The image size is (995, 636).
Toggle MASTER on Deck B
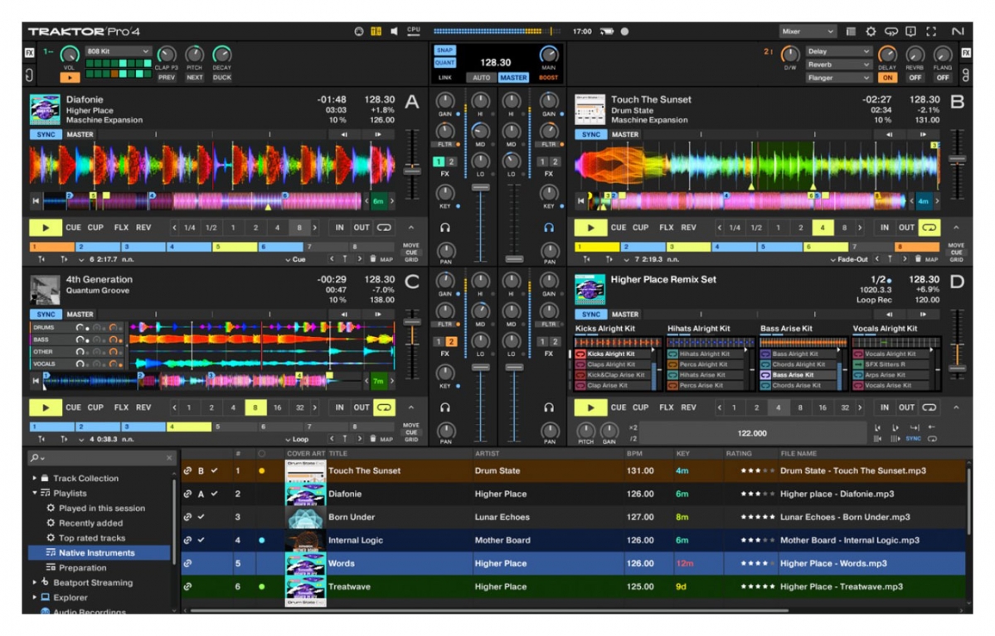[625, 134]
